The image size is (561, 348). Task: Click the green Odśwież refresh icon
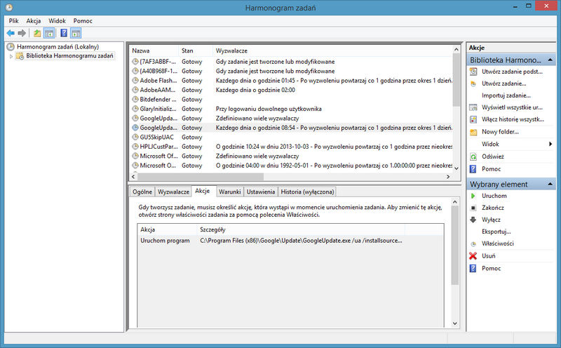tap(473, 156)
